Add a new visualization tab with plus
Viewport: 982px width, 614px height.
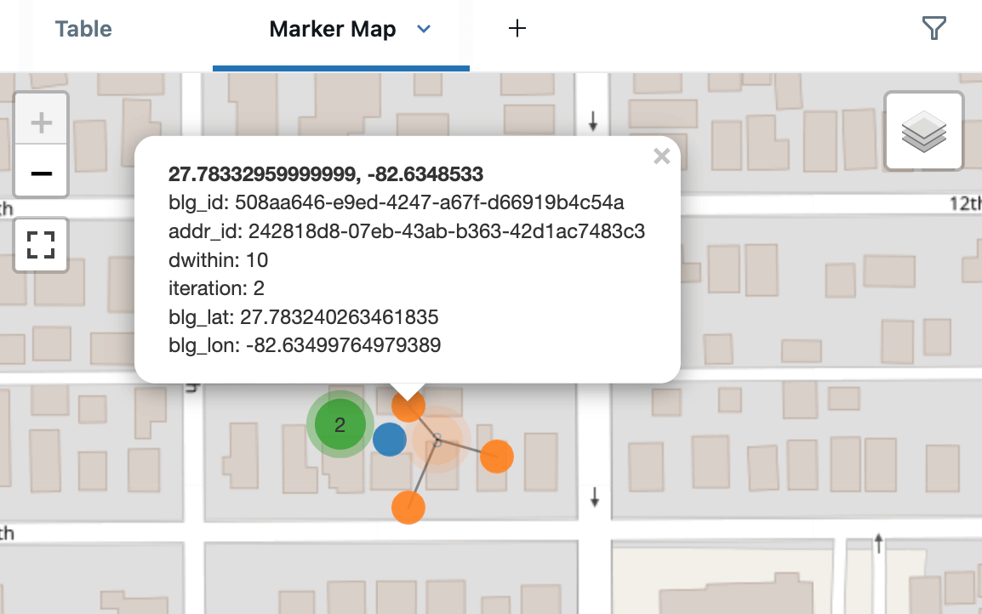(x=517, y=28)
